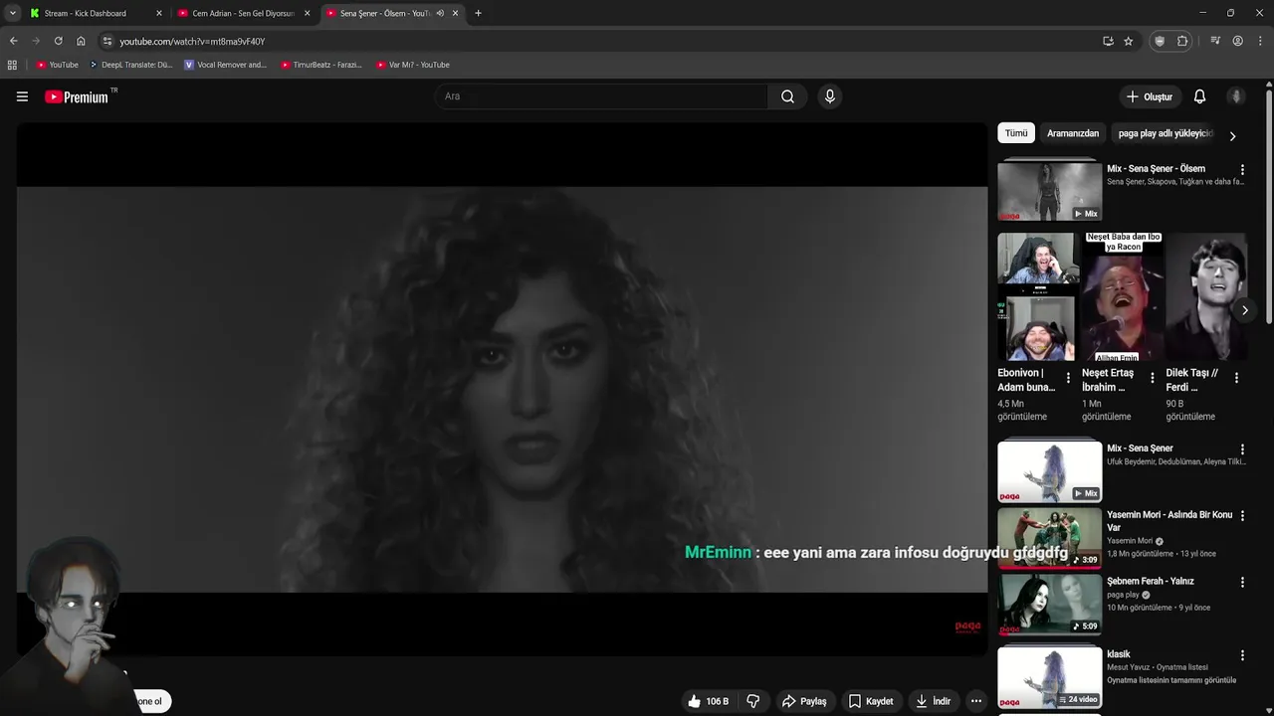Mute audio icon on Sena Şener tab
Image resolution: width=1274 pixels, height=716 pixels.
(440, 13)
